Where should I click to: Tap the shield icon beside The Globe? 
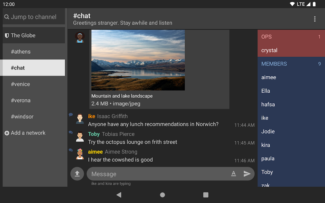pos(7,36)
